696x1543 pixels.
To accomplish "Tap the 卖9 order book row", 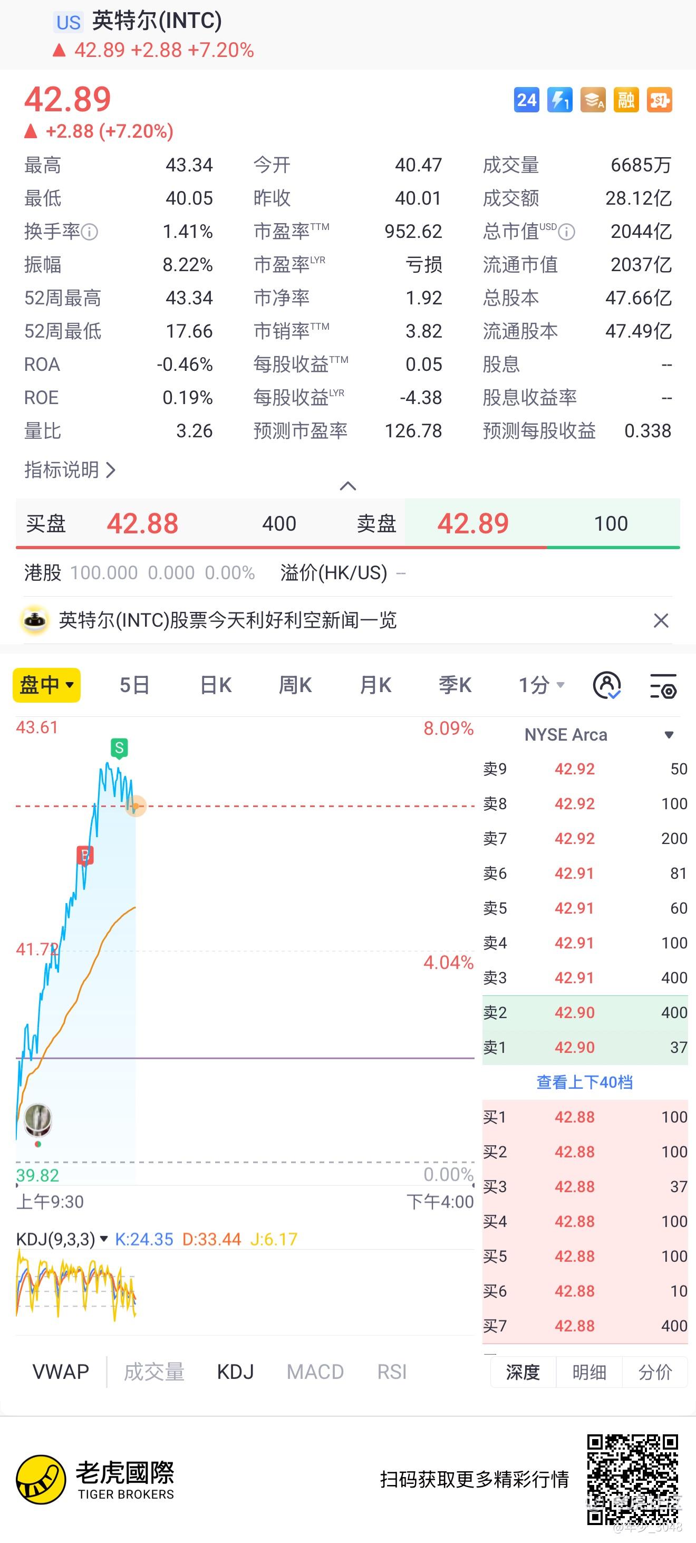I will coord(585,769).
